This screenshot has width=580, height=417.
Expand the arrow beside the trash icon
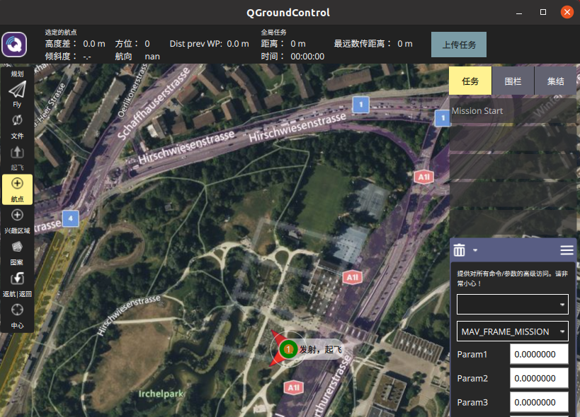pos(475,250)
